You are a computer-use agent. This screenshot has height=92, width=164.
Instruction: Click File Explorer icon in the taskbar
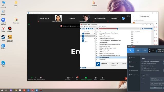pyautogui.click(x=16, y=90)
